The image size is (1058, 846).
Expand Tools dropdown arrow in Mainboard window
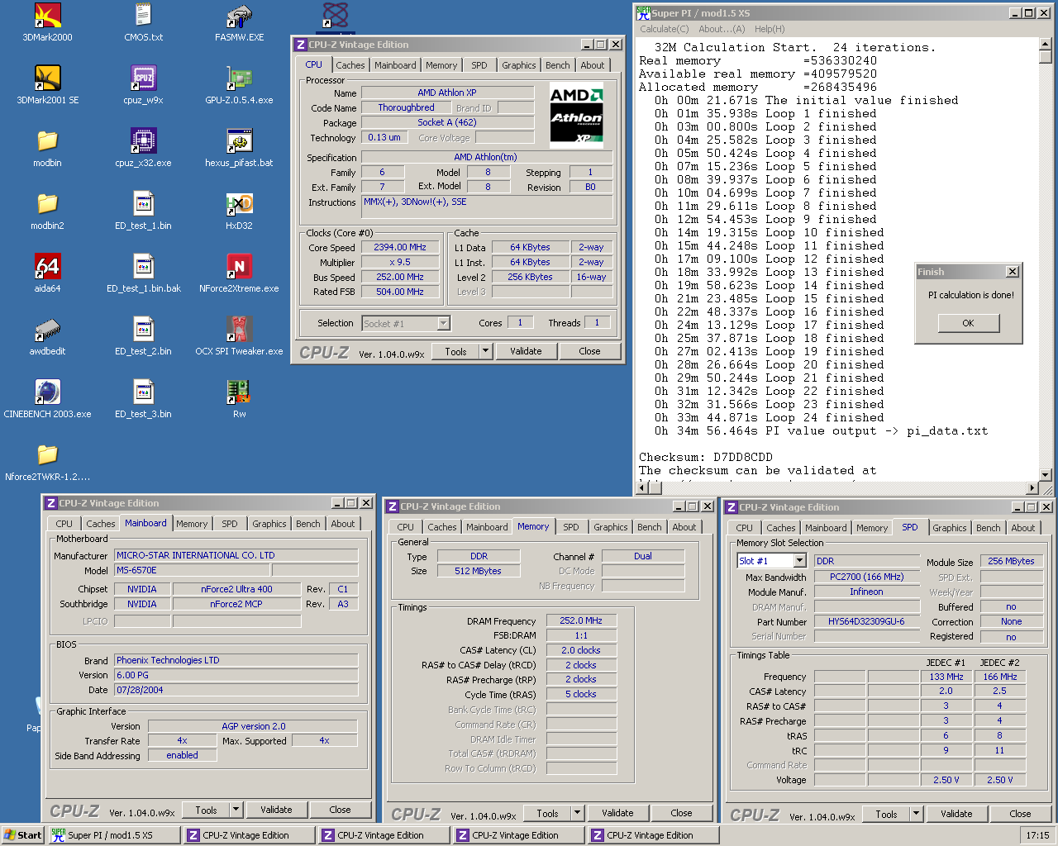click(x=236, y=810)
